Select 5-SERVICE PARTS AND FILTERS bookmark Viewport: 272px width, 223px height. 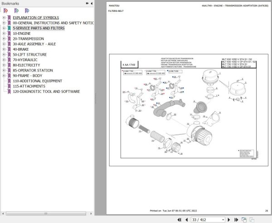(x=39, y=28)
